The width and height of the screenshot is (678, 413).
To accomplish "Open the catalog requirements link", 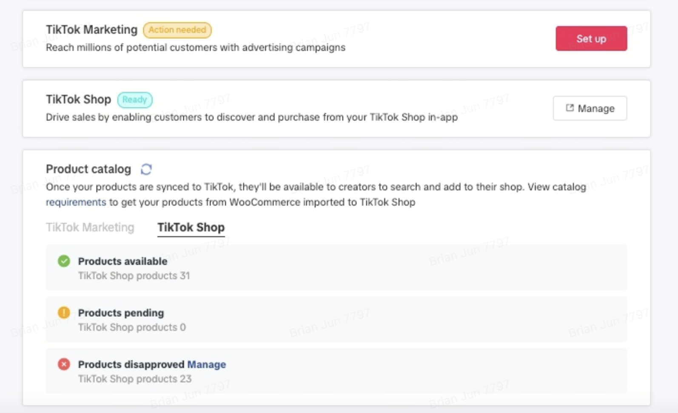I will pos(76,202).
